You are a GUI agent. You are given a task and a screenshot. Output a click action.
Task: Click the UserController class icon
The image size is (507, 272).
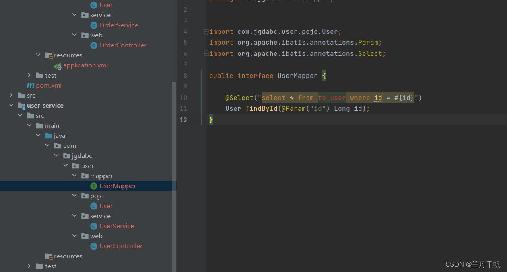(94, 246)
